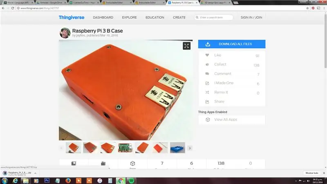Image resolution: width=327 pixels, height=184 pixels.
Task: Select the first orange case thumbnail
Action: [73, 148]
